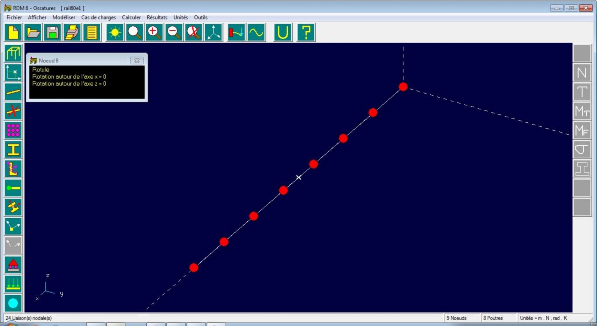Click the green downward arrows load icon
This screenshot has height=326, width=597.
coord(13,284)
